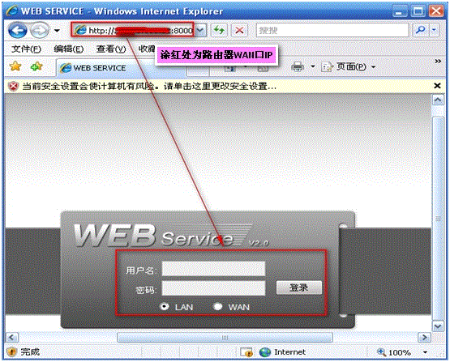Expand the address bar dropdown arrow
The height and width of the screenshot is (362, 450).
(200, 30)
